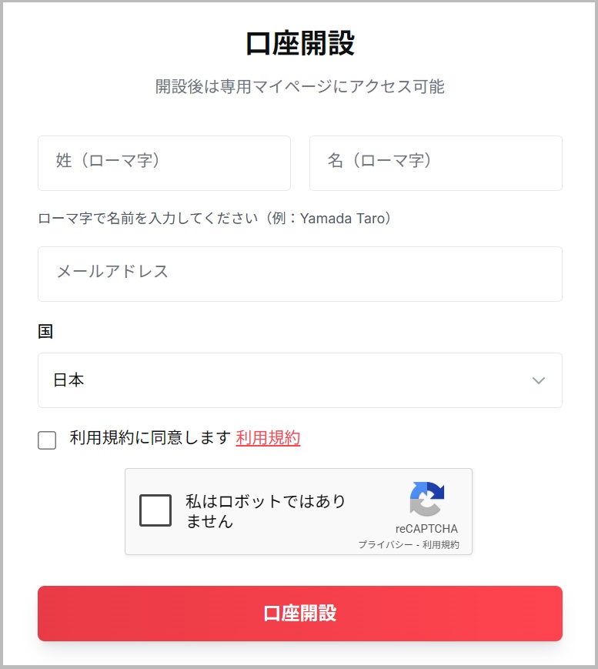The width and height of the screenshot is (598, 669).
Task: Open プライバシー link inside reCAPTCHA widget
Action: click(x=385, y=545)
